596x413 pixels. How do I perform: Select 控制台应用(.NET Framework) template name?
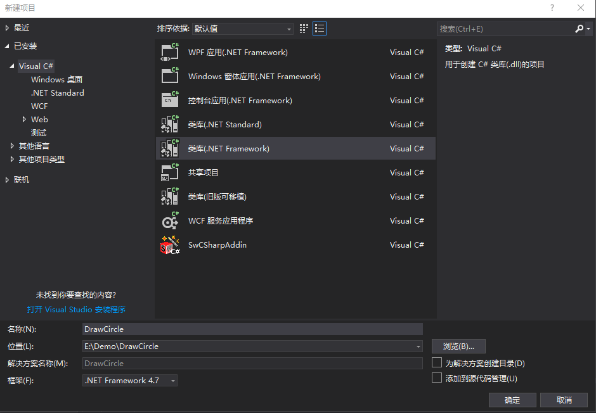pos(240,100)
